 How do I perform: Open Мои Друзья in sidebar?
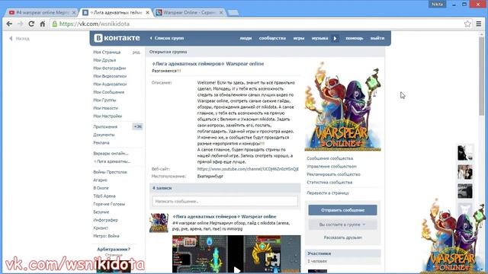point(104,60)
